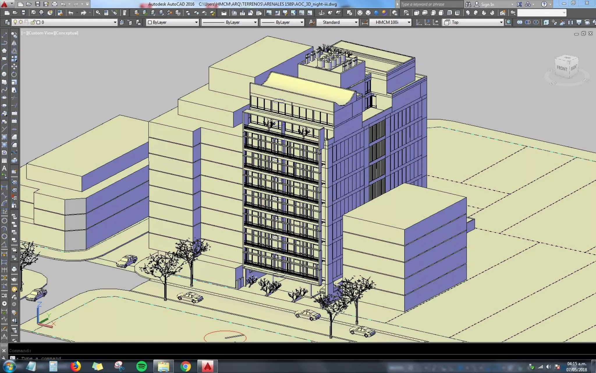The height and width of the screenshot is (373, 596).
Task: Switch to SW Isometric view
Action: [x=468, y=13]
